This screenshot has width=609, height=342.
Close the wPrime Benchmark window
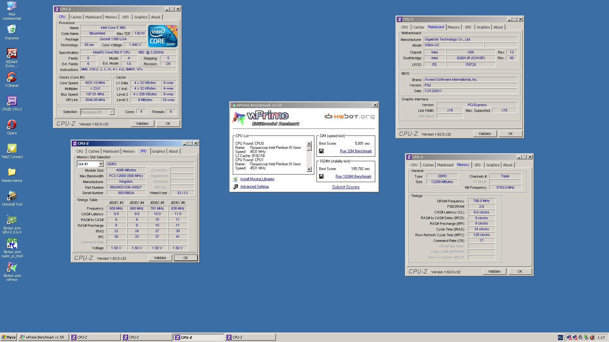[375, 105]
